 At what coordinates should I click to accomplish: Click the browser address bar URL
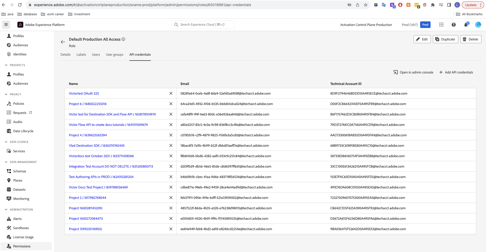click(142, 5)
